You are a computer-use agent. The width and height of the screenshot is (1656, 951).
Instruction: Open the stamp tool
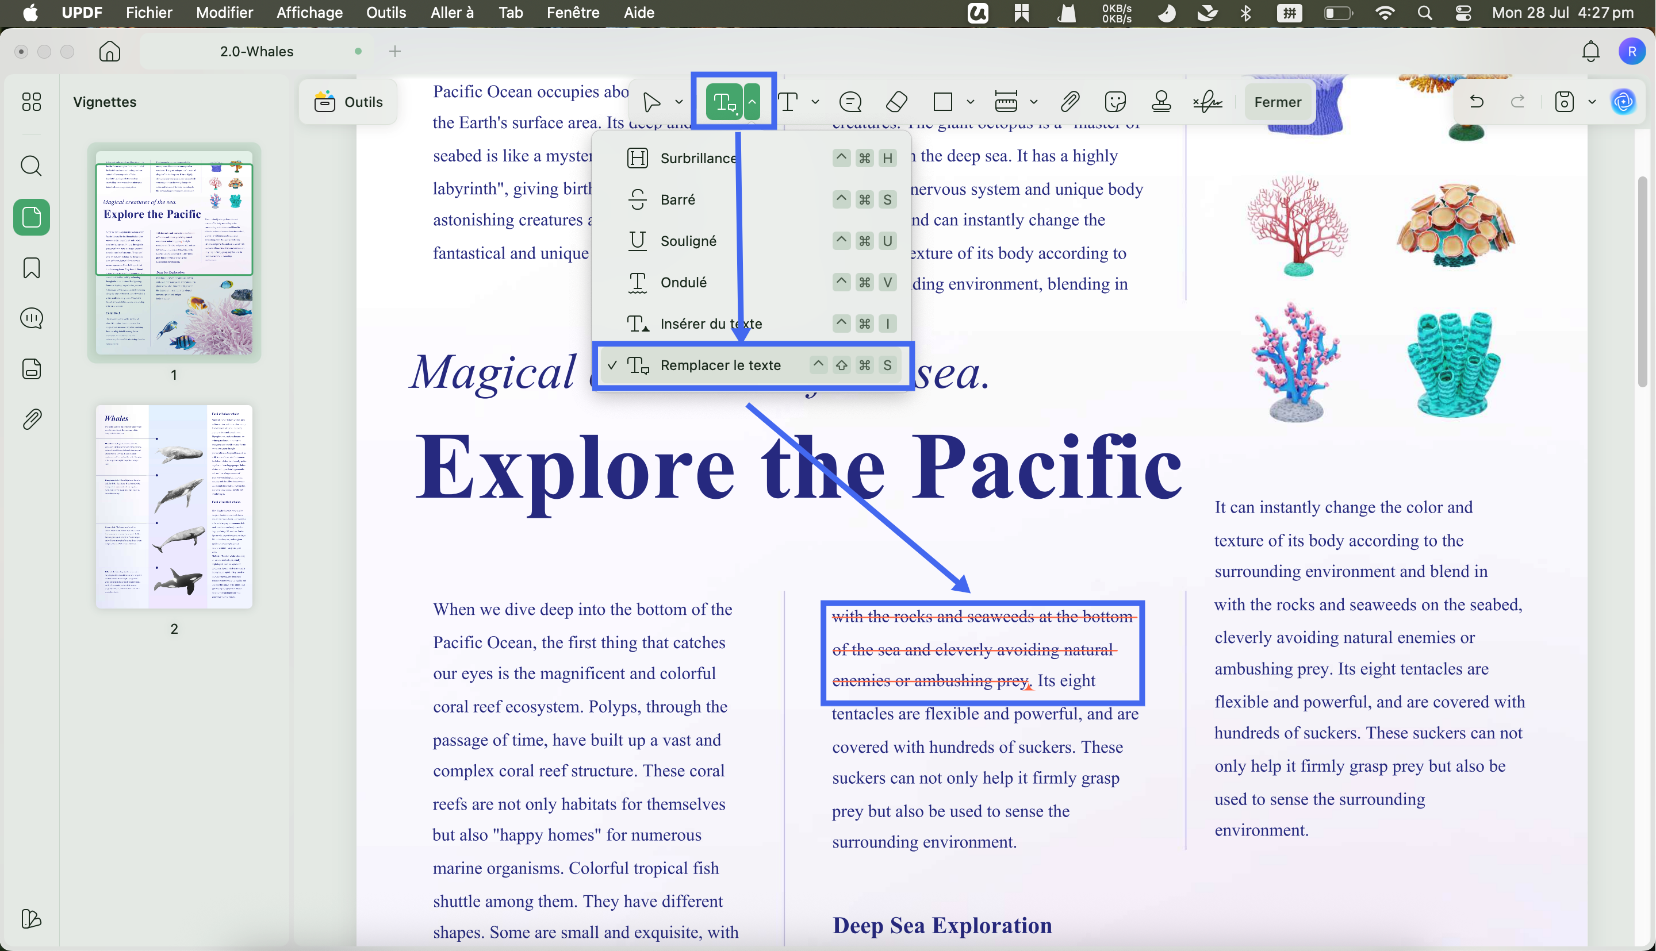(1161, 102)
